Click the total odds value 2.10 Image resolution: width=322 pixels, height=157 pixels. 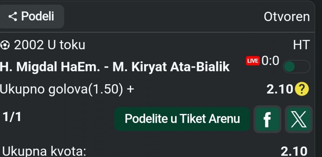(294, 151)
